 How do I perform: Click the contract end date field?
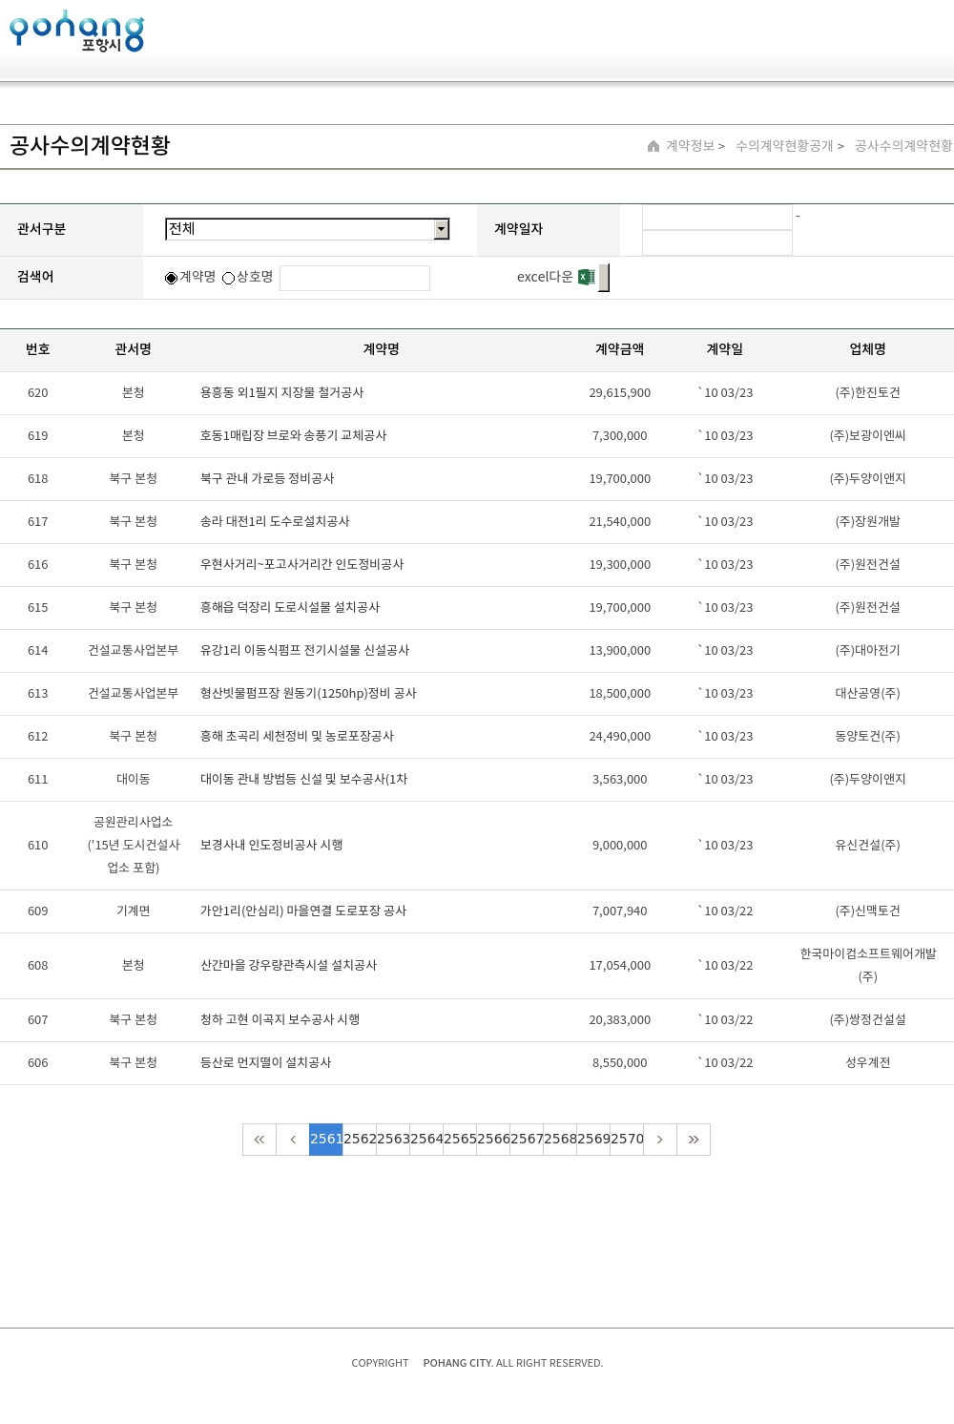[717, 243]
